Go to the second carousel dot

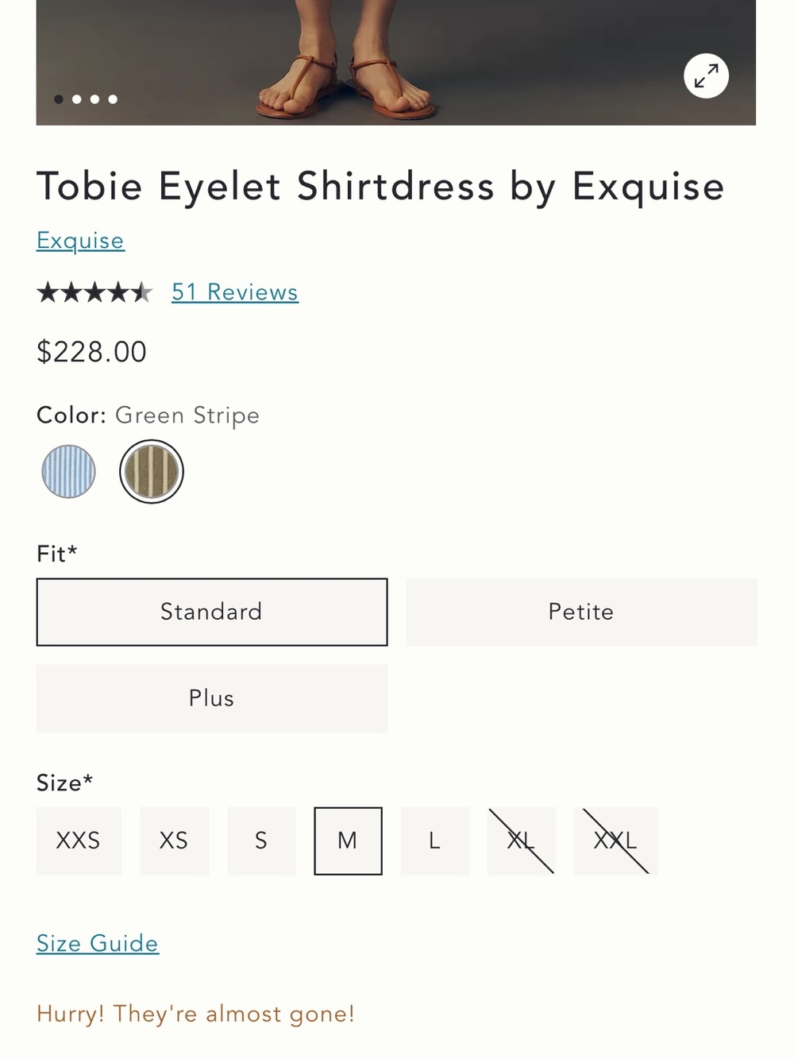[x=77, y=99]
